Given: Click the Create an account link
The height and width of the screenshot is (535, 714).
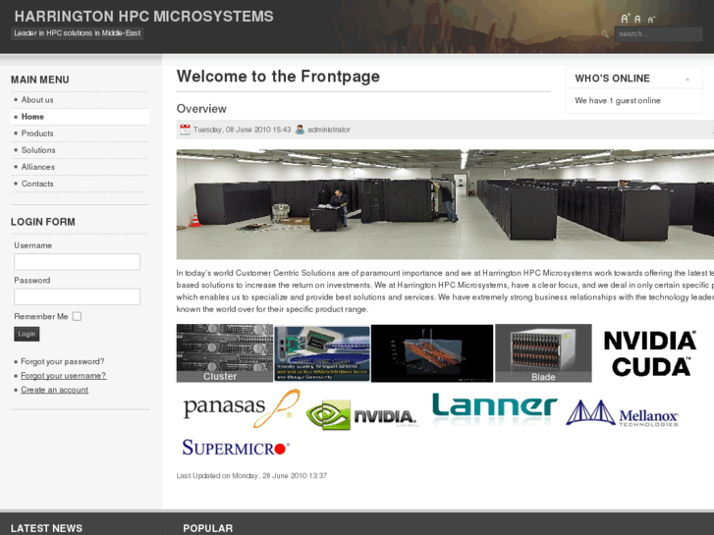Looking at the screenshot, I should (55, 390).
